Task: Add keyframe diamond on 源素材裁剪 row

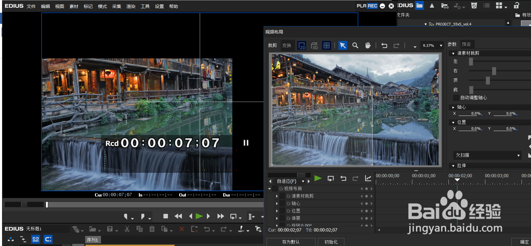Action: 367,196
